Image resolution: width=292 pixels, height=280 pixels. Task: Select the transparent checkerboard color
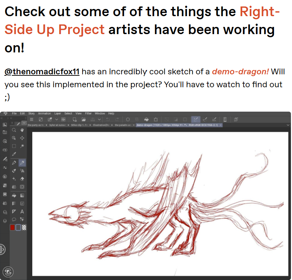(24, 227)
